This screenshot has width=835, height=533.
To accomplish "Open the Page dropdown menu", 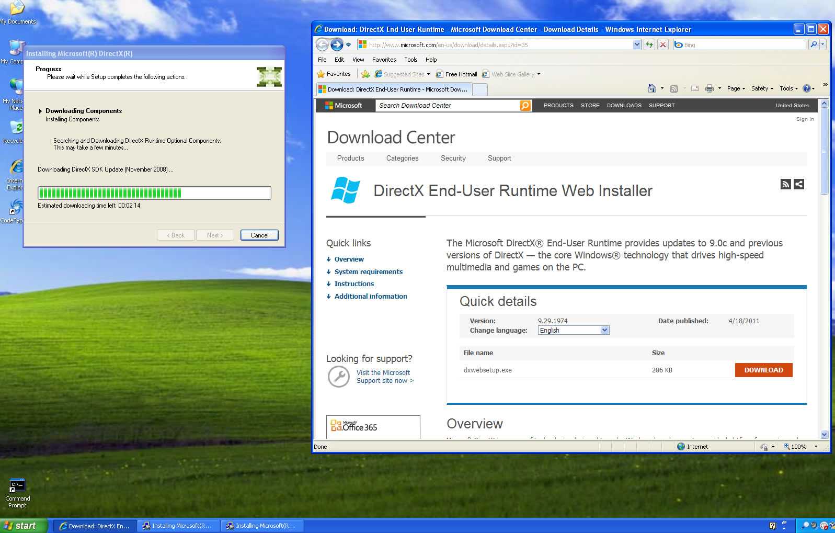I will point(736,88).
